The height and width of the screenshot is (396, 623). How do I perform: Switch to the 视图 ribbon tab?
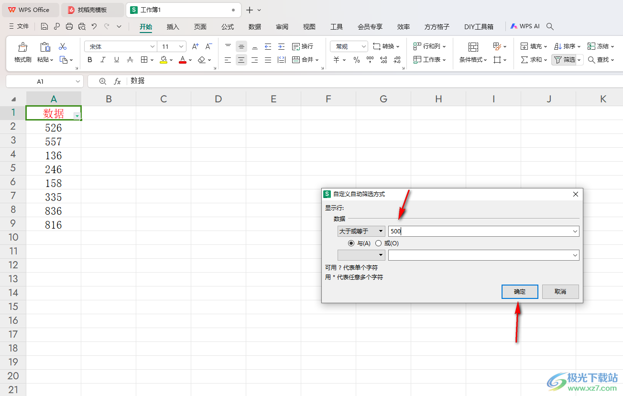tap(309, 27)
